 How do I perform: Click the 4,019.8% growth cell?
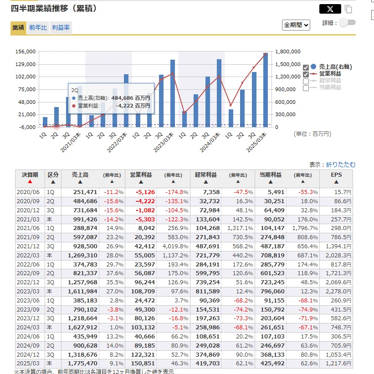click(175, 246)
